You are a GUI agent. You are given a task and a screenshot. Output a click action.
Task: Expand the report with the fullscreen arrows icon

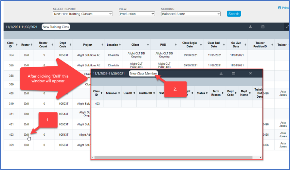tap(288, 27)
